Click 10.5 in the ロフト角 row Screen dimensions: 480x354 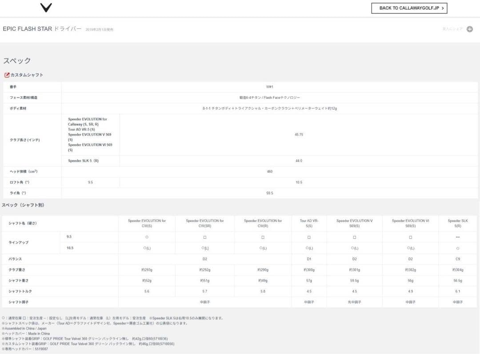[299, 183]
